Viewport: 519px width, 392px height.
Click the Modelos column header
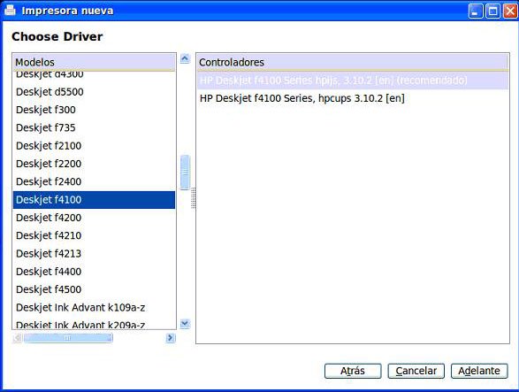tap(94, 62)
